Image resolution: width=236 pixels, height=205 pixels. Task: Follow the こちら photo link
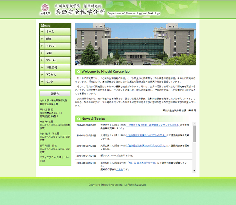[x=120, y=169]
